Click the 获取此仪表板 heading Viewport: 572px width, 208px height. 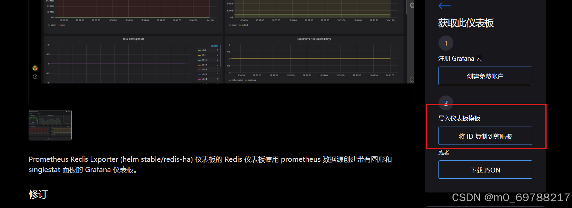click(466, 23)
